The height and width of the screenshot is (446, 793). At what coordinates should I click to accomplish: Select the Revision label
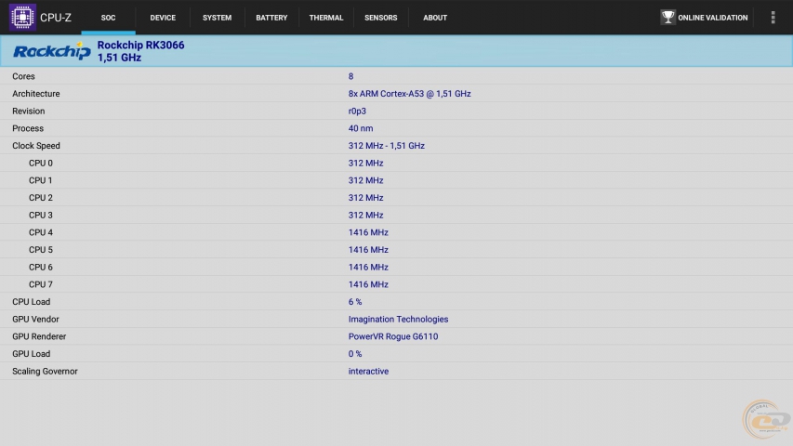point(28,111)
